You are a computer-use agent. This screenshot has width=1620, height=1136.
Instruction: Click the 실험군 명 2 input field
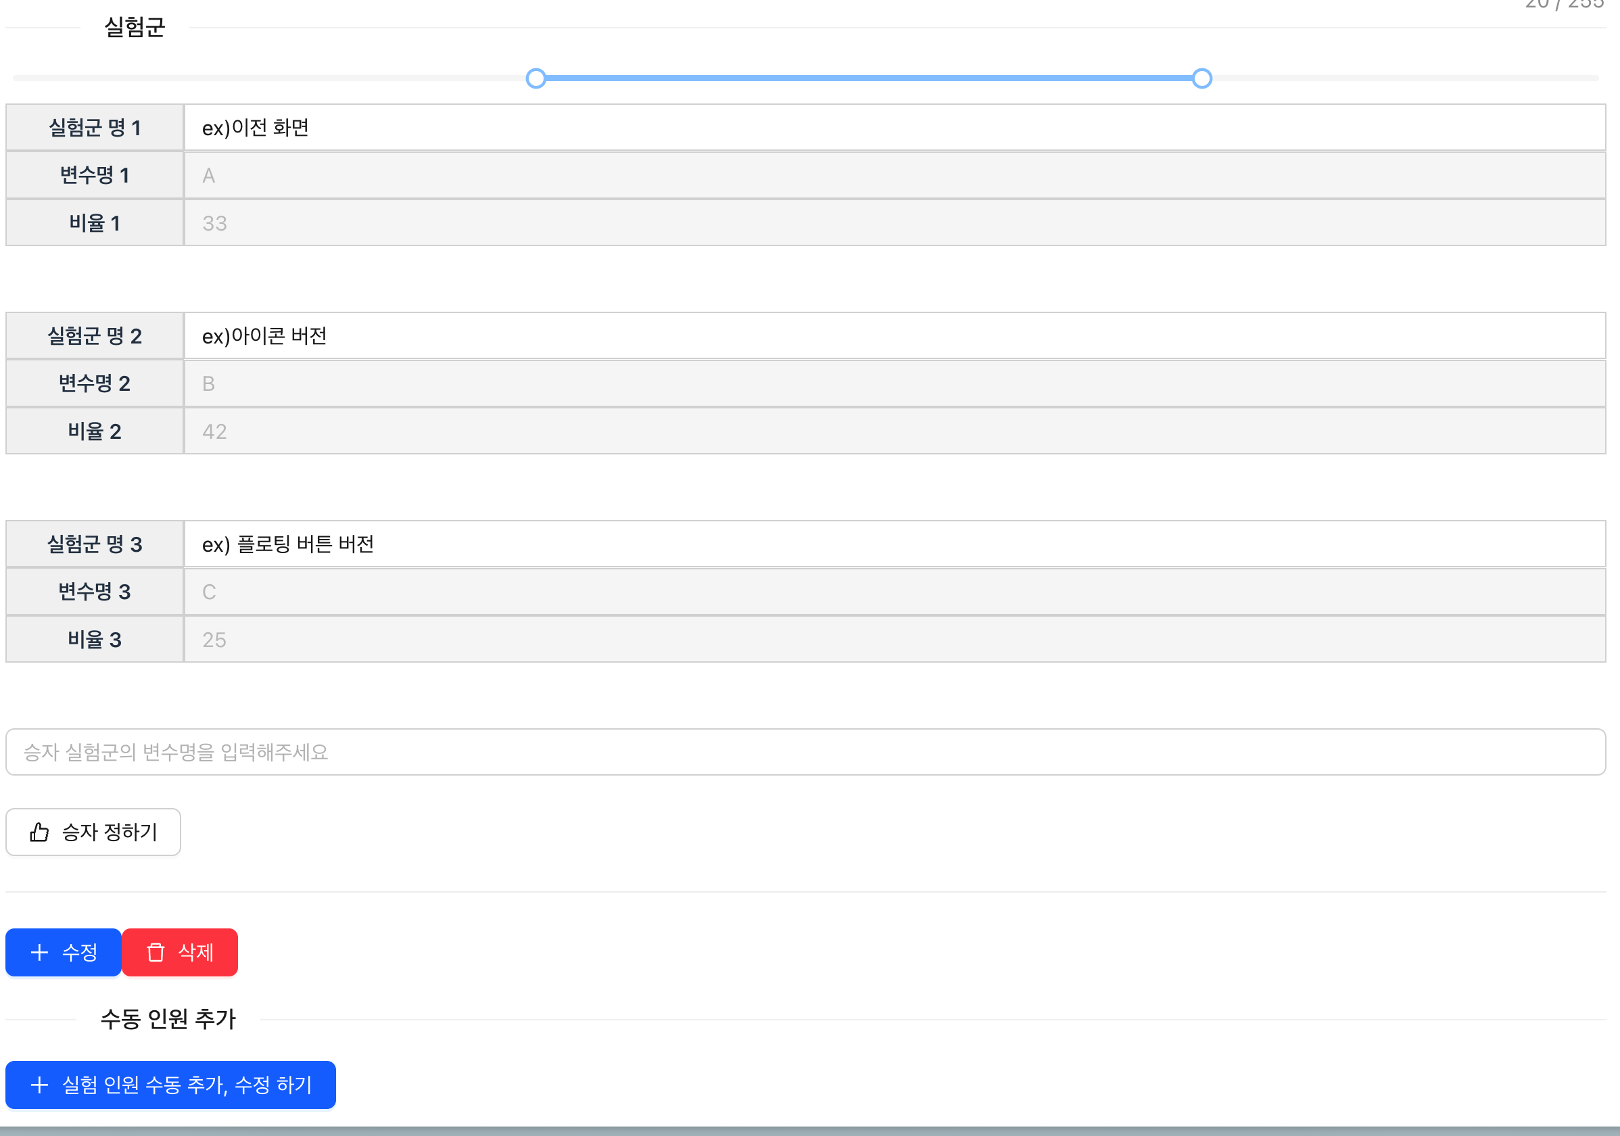[895, 336]
